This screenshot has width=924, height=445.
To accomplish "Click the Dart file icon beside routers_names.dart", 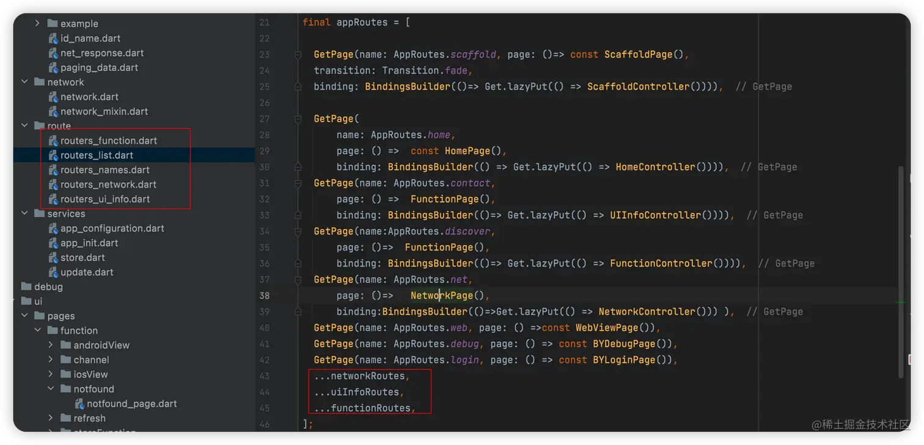I will 53,170.
